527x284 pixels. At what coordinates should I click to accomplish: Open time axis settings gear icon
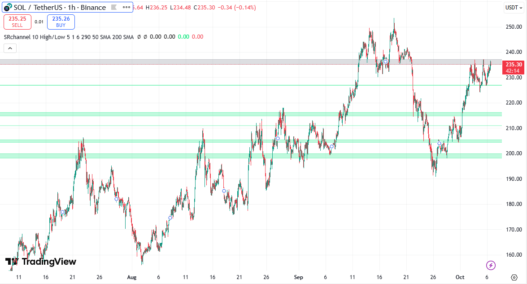[x=514, y=277]
